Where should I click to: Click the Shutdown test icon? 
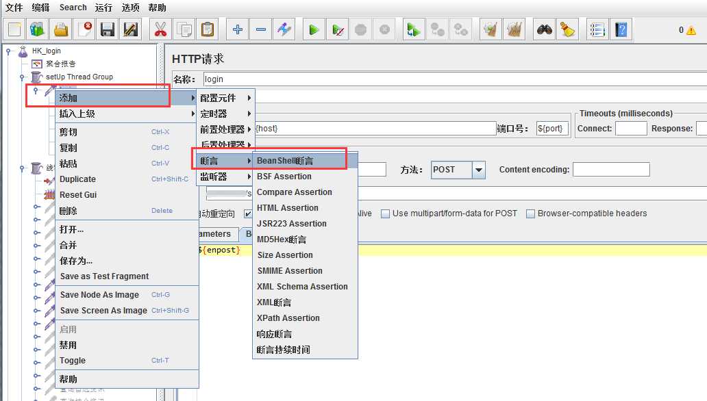click(x=384, y=29)
